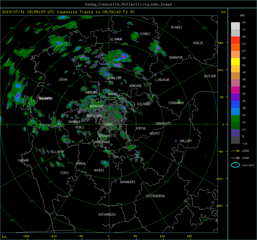Select the 39 dBZ magenta color swatch
This screenshot has width=257, height=240.
pos(235,90)
